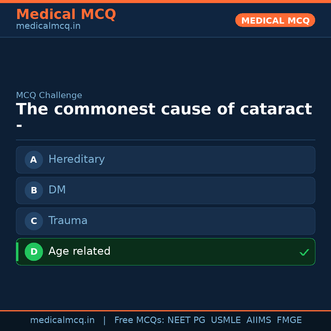Click the orange MEDICAL MCQ badge
Screen dimensions: 331x331
tap(275, 20)
